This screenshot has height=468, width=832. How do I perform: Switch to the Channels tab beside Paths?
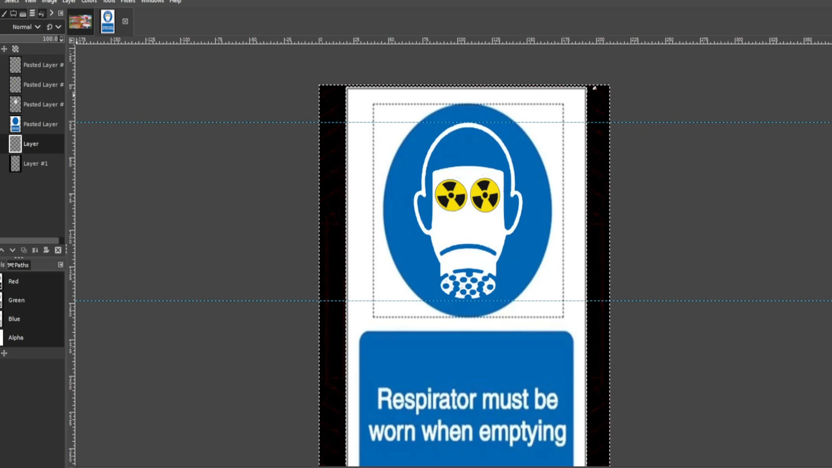point(3,265)
